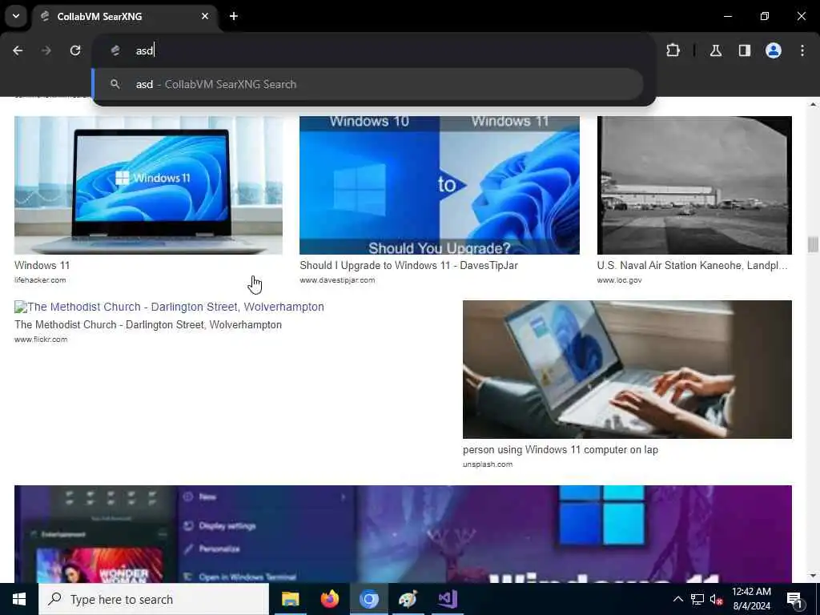Click the 'Windows 11' image caption

[42, 266]
